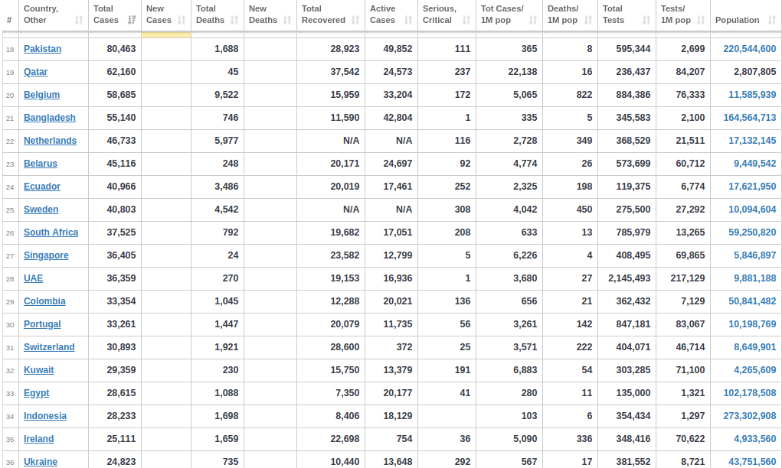Viewport: 782px width, 468px height.
Task: Open the Portugal country link
Action: point(42,323)
